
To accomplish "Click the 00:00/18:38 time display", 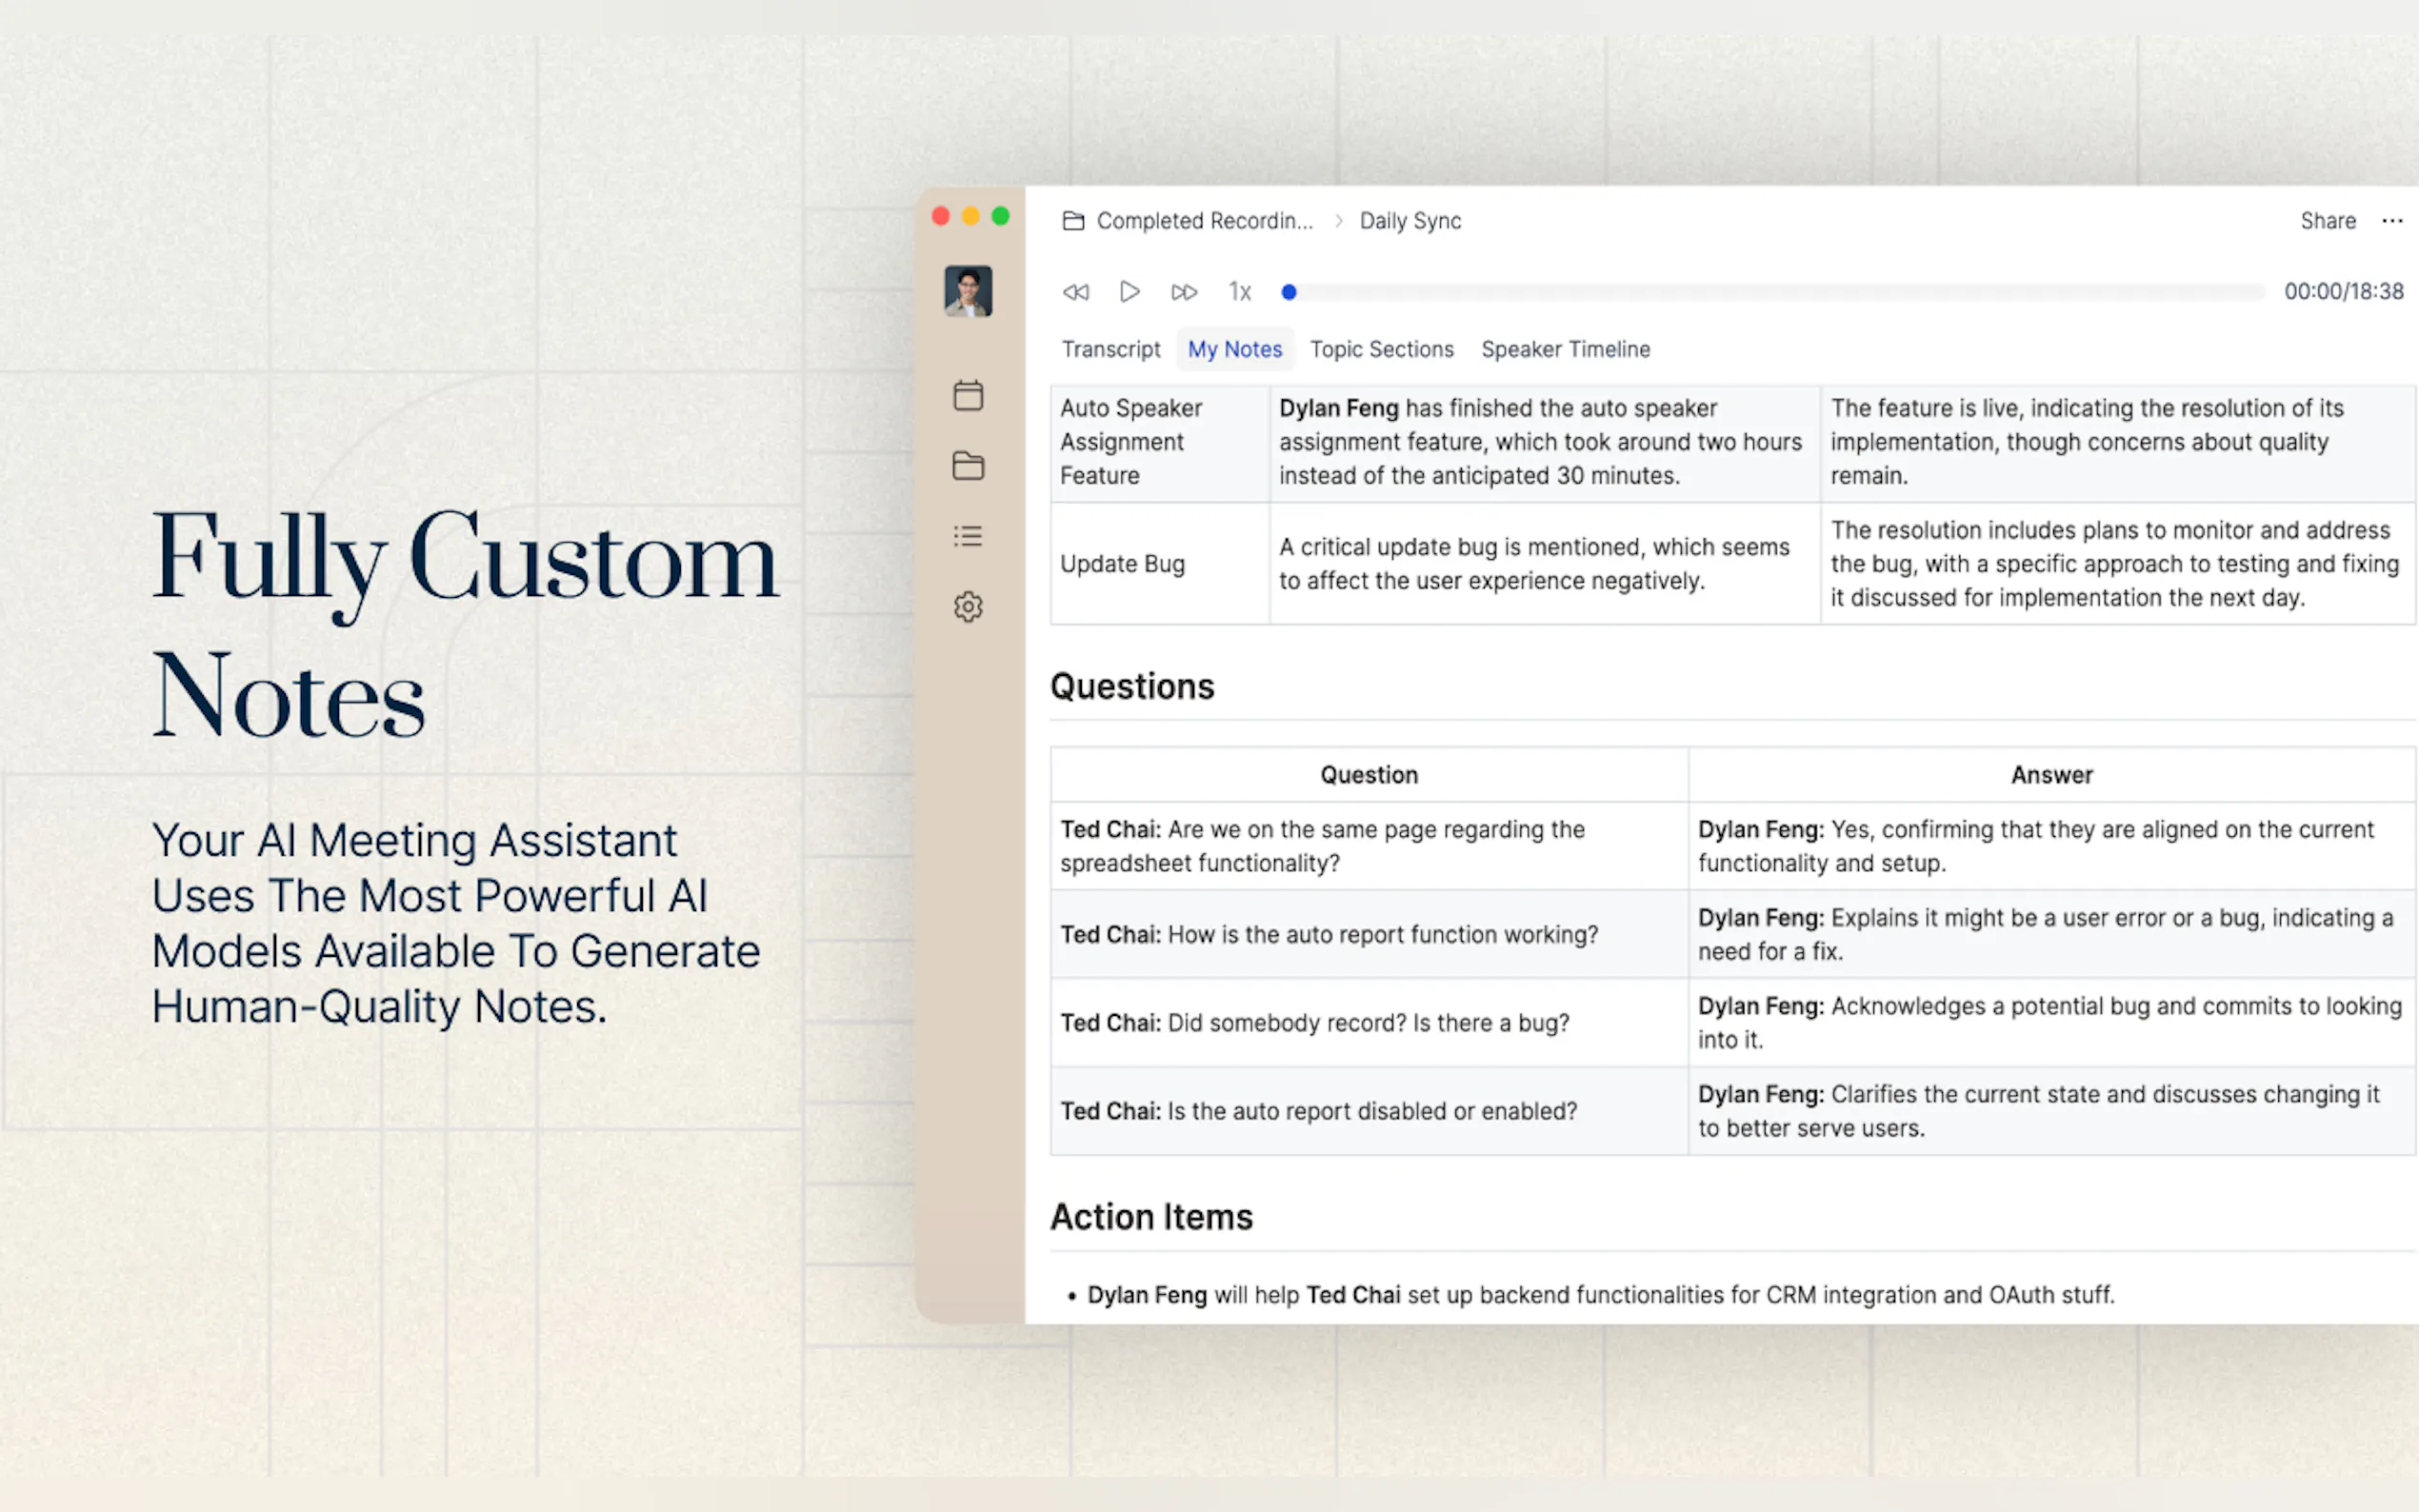I will [2343, 292].
